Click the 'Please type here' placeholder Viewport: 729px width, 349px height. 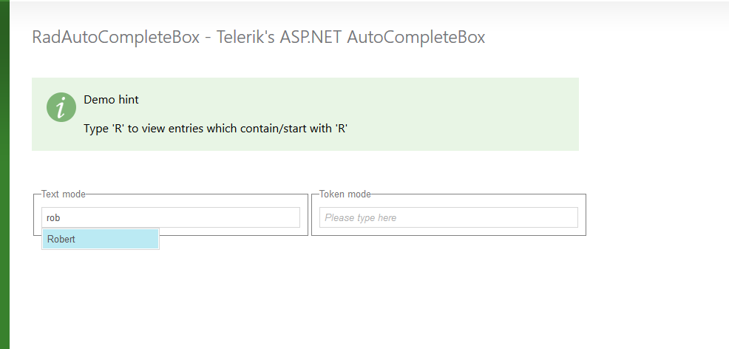(x=361, y=218)
